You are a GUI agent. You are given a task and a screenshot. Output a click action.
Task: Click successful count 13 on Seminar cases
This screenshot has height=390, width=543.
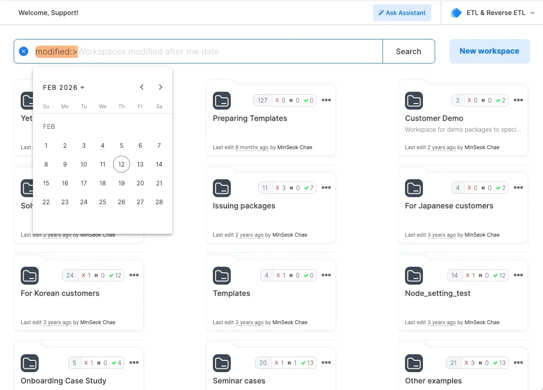click(x=307, y=363)
